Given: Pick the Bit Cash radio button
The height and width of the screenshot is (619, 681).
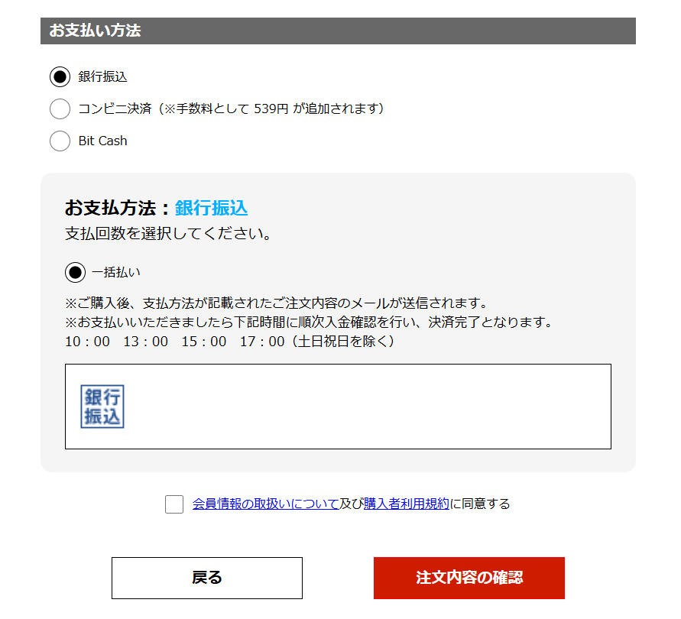Looking at the screenshot, I should [60, 141].
